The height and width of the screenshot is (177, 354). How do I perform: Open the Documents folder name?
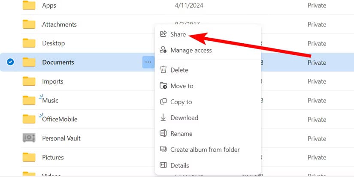(58, 62)
